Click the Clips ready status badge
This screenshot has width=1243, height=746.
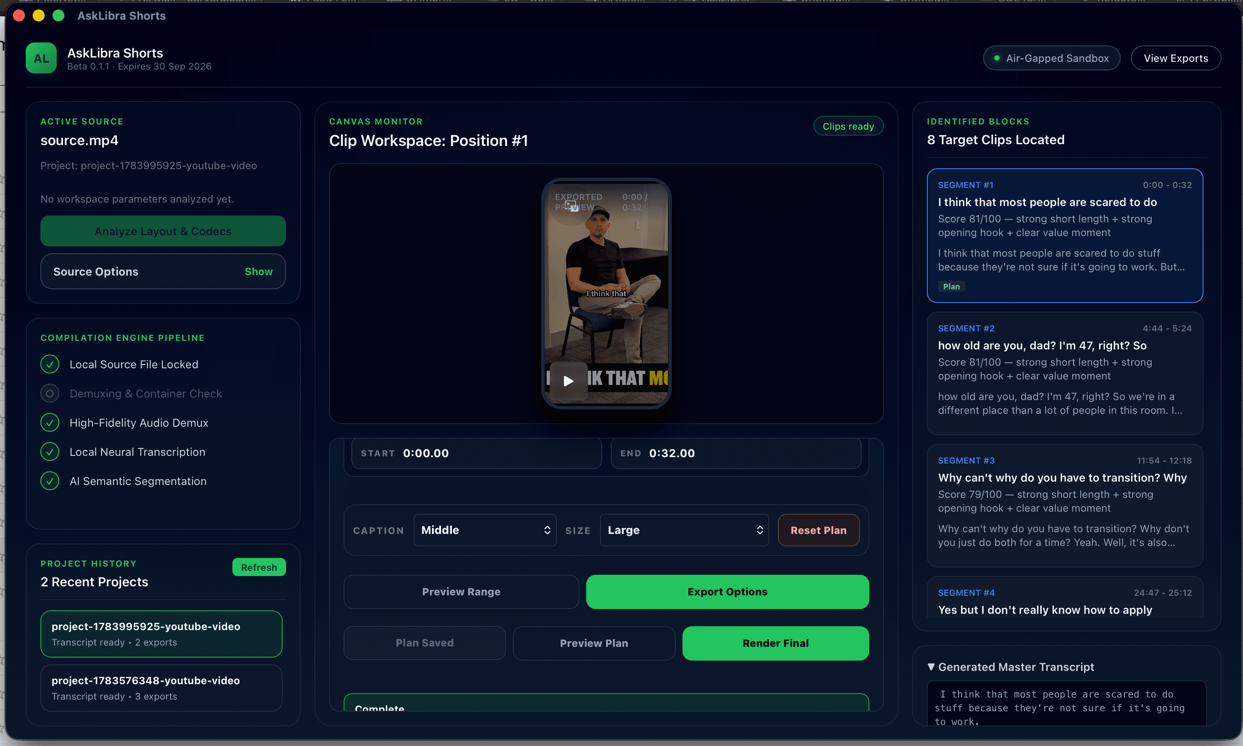click(x=848, y=126)
